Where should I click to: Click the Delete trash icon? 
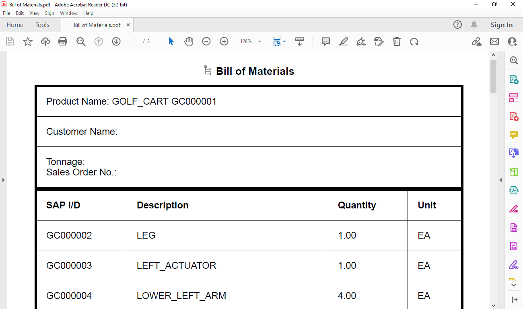pyautogui.click(x=397, y=41)
